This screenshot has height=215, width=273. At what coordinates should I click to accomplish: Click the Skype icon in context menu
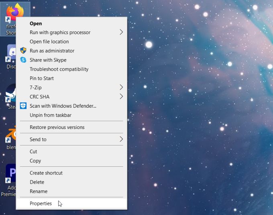tap(23, 60)
